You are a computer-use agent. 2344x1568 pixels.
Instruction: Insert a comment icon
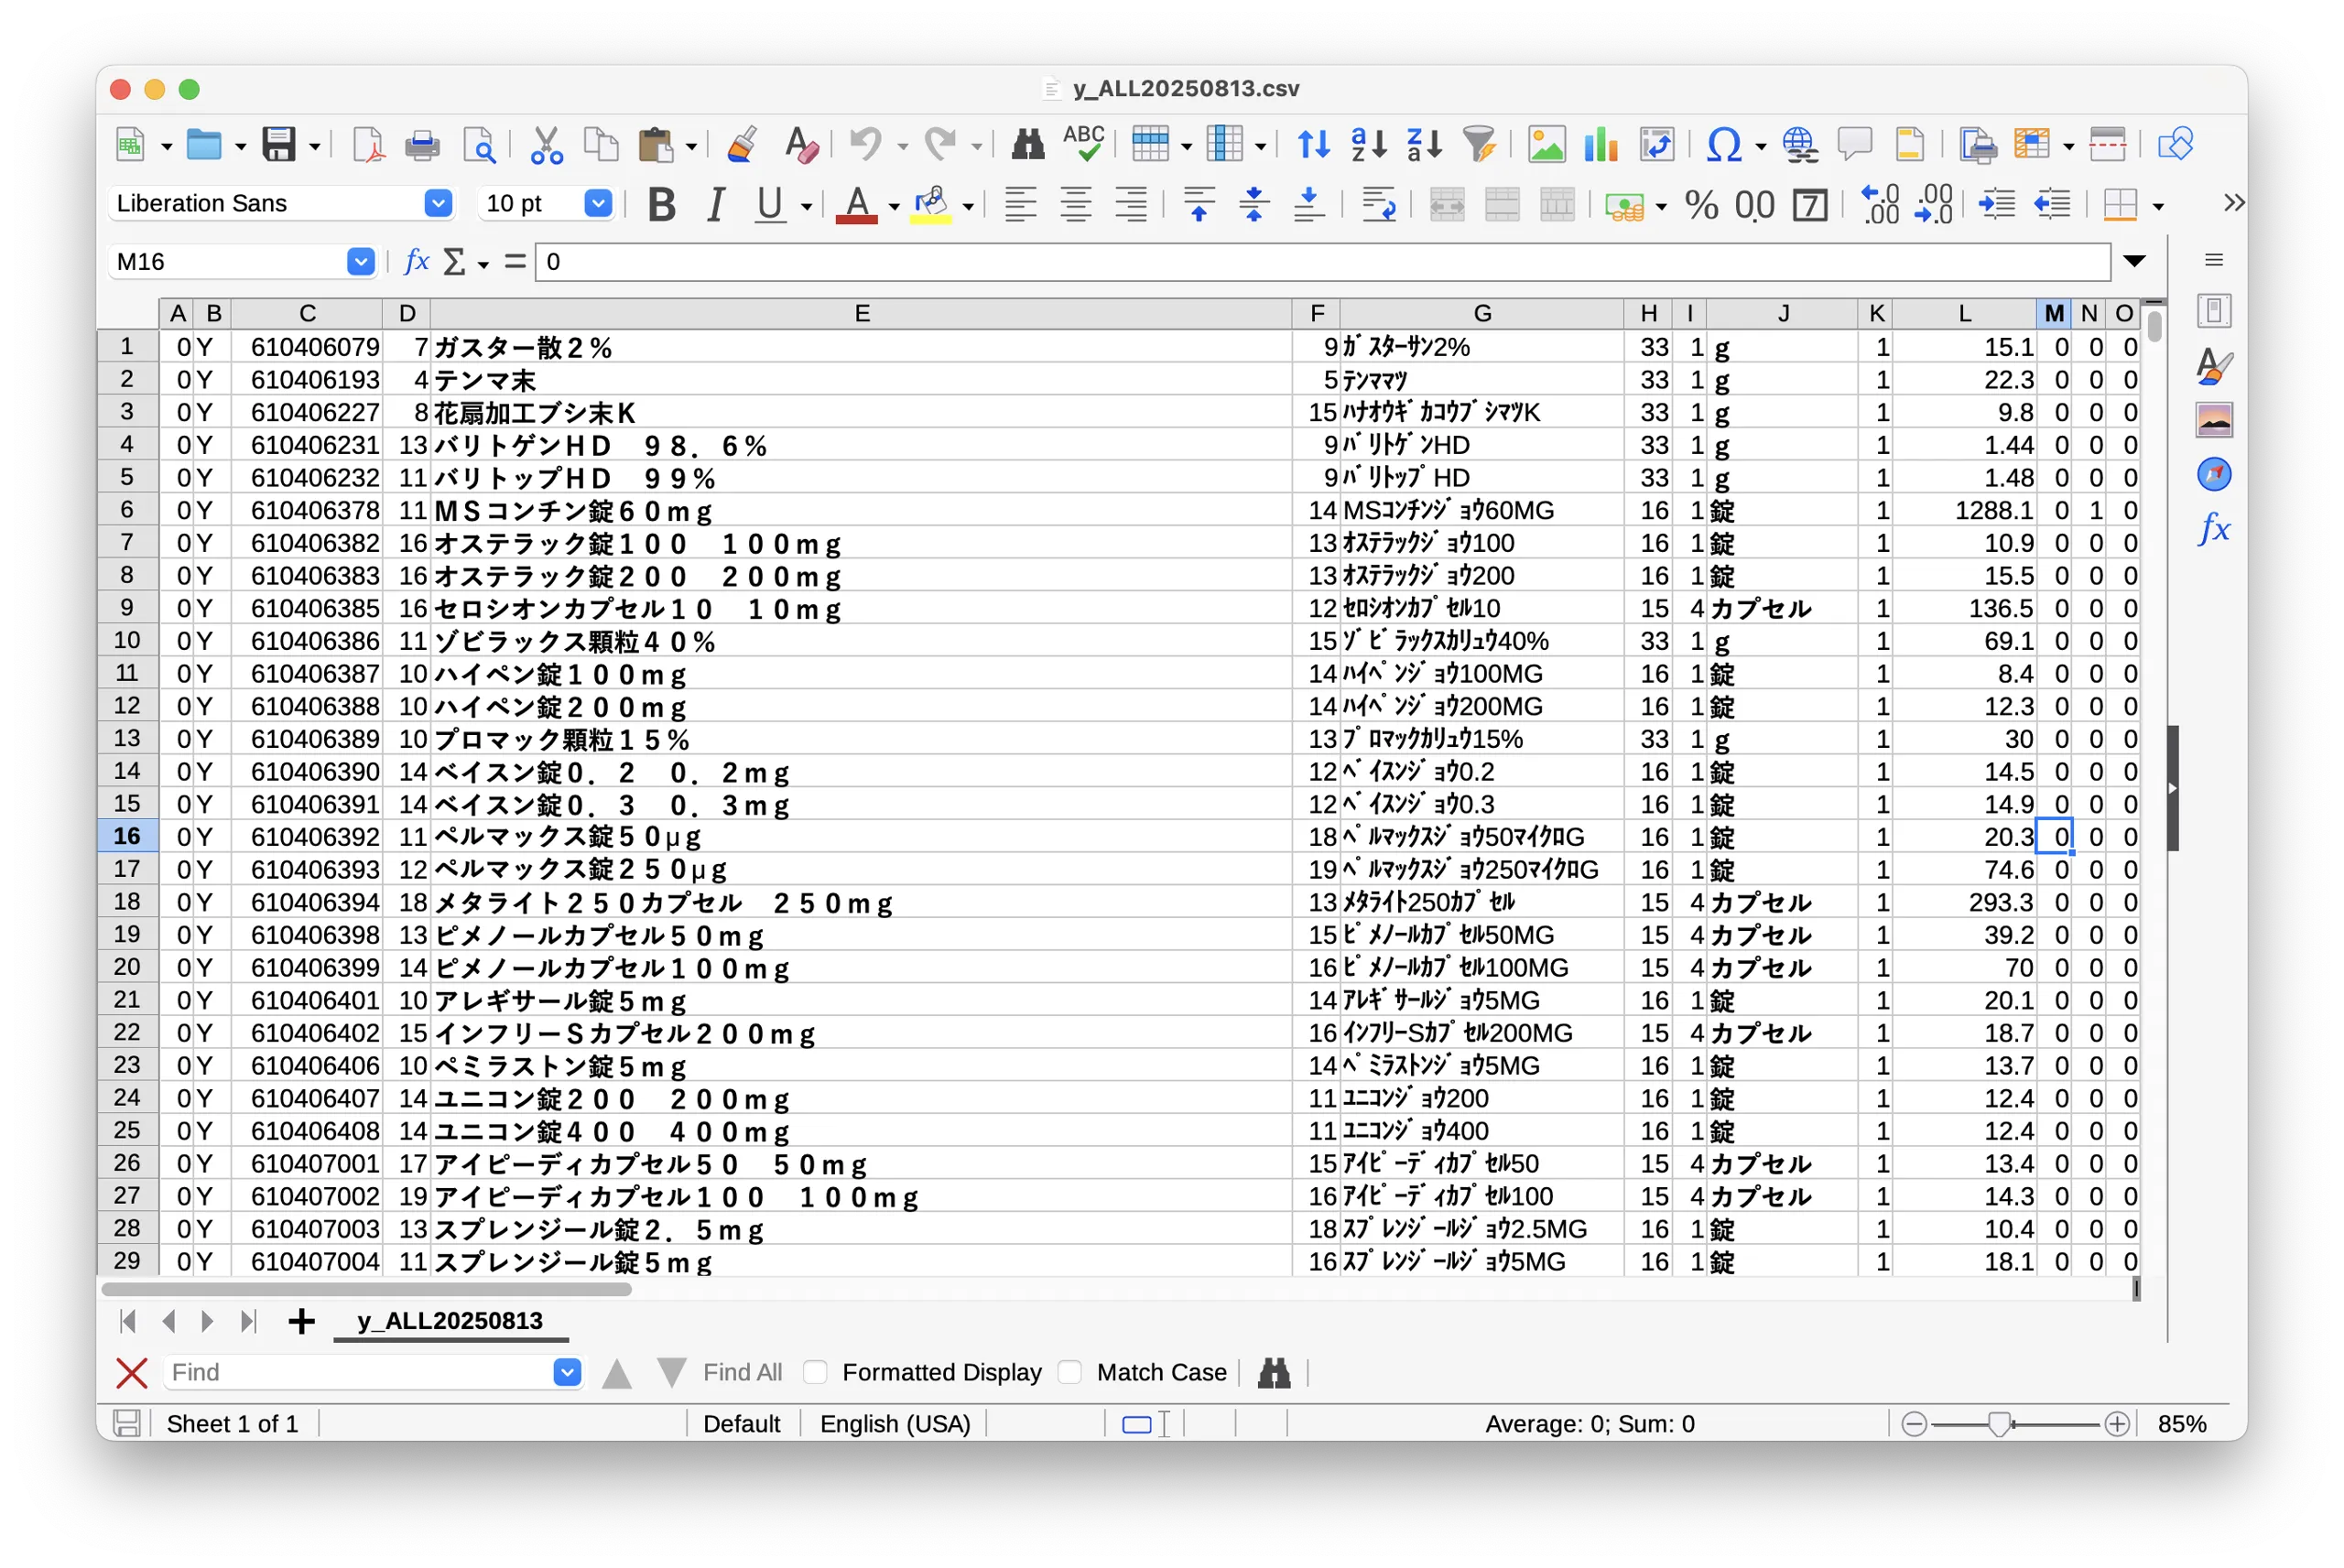click(1854, 145)
